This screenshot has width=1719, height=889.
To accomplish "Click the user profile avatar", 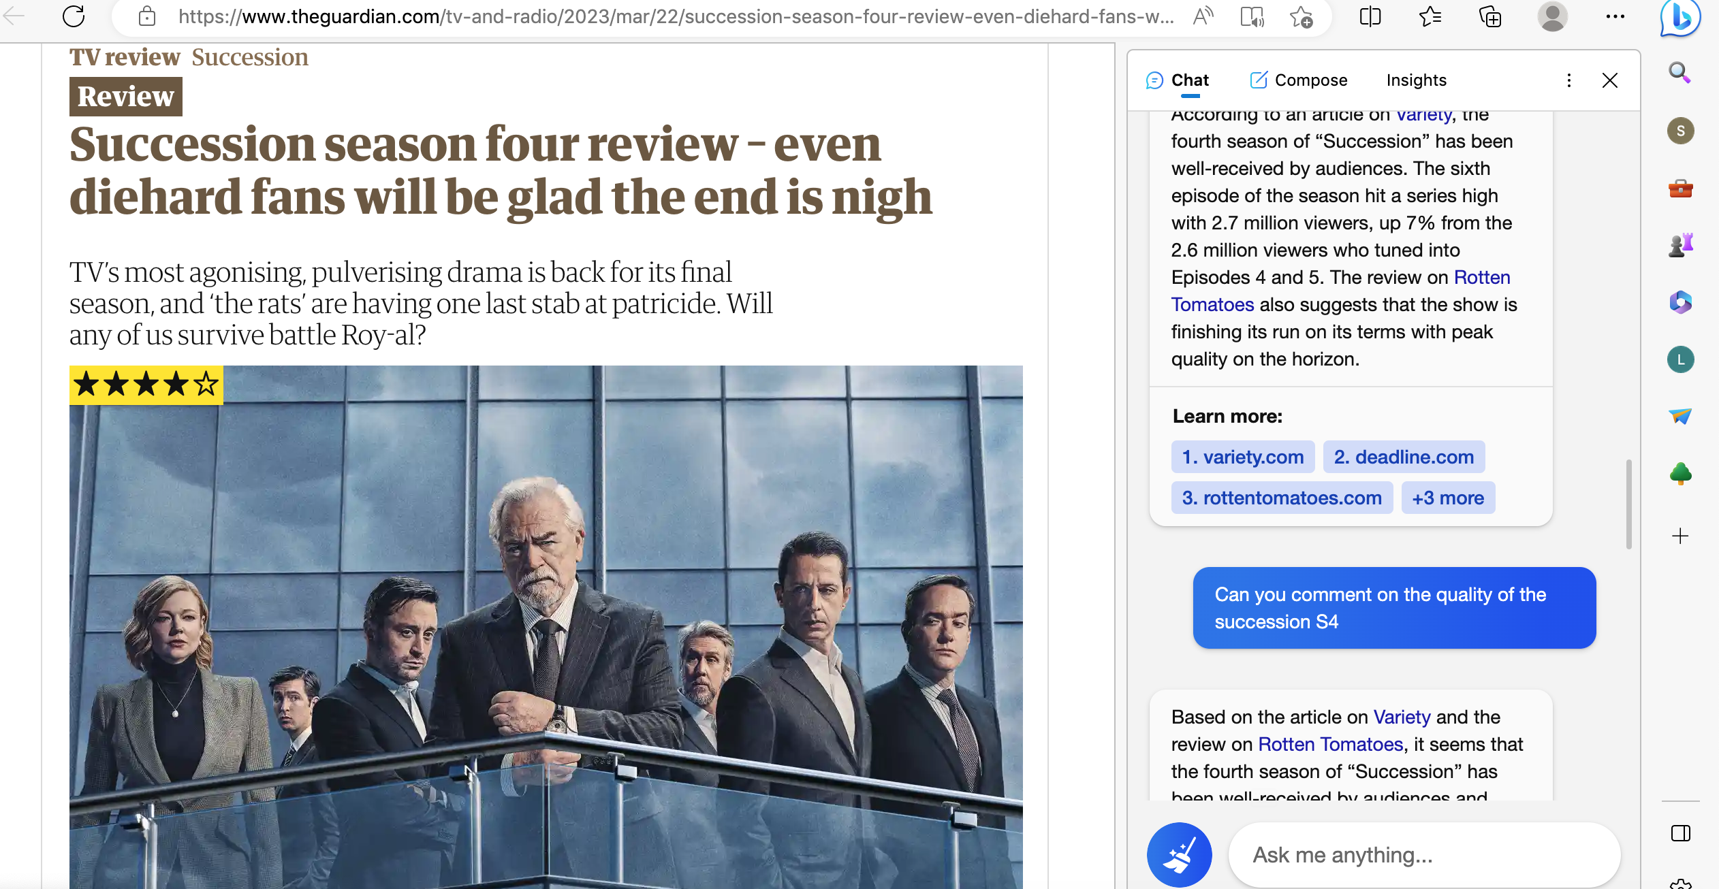I will point(1552,16).
